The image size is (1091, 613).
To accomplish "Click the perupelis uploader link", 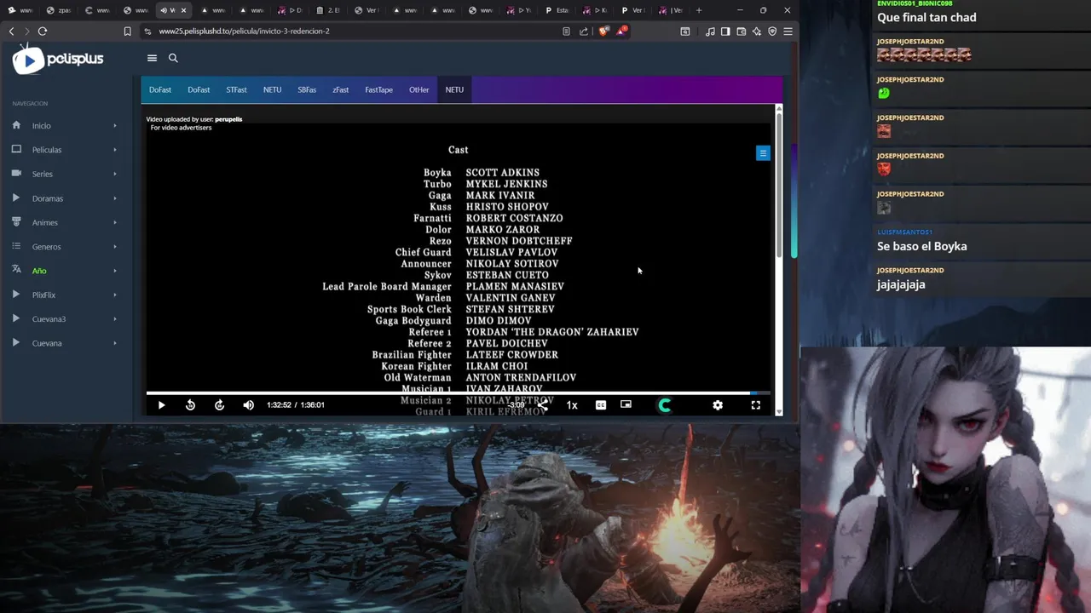I will [x=228, y=119].
